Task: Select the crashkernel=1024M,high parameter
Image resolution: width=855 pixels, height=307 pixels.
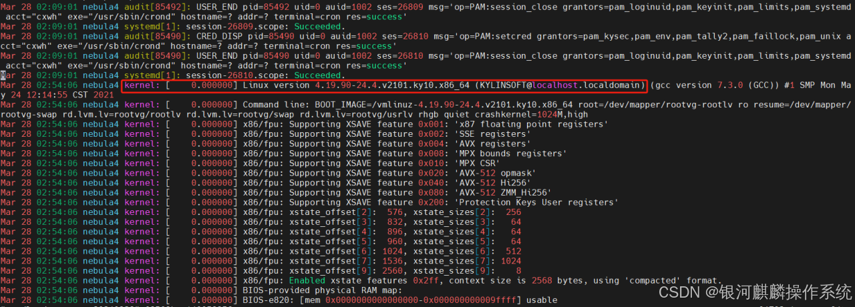Action: (x=532, y=115)
